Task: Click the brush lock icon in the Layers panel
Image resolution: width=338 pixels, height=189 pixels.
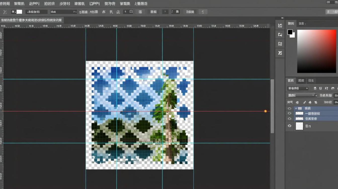Action: pos(304,102)
